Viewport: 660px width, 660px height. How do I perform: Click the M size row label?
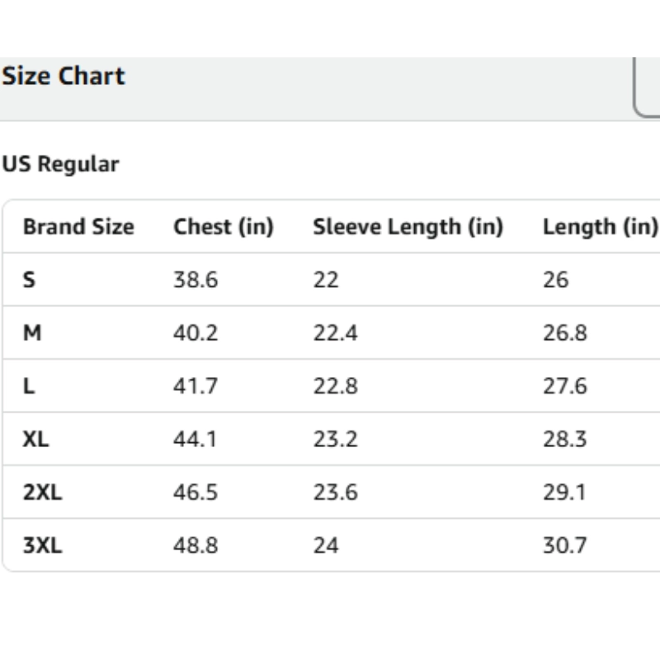pyautogui.click(x=31, y=333)
